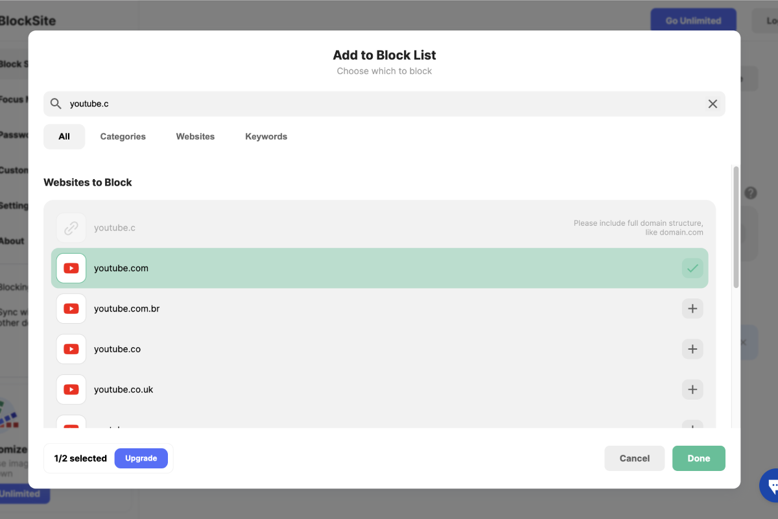Switch to the Keywords tab
Screen dimensions: 778x519
266,136
